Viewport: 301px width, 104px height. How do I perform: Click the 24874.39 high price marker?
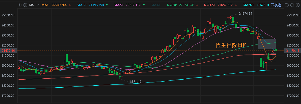tap(246, 14)
